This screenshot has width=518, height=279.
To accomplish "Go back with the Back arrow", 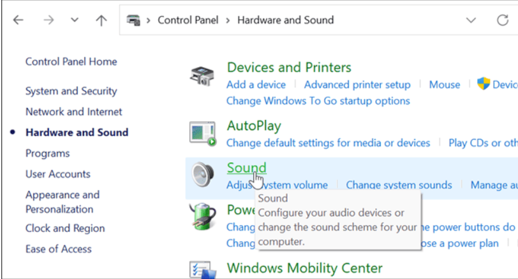I will coord(18,20).
